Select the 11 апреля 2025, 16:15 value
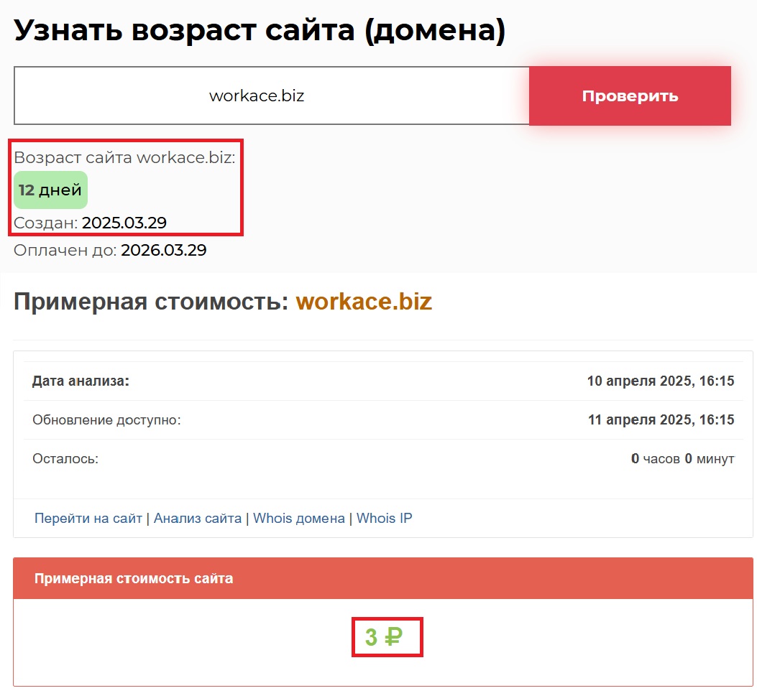The image size is (757, 696). 661,420
